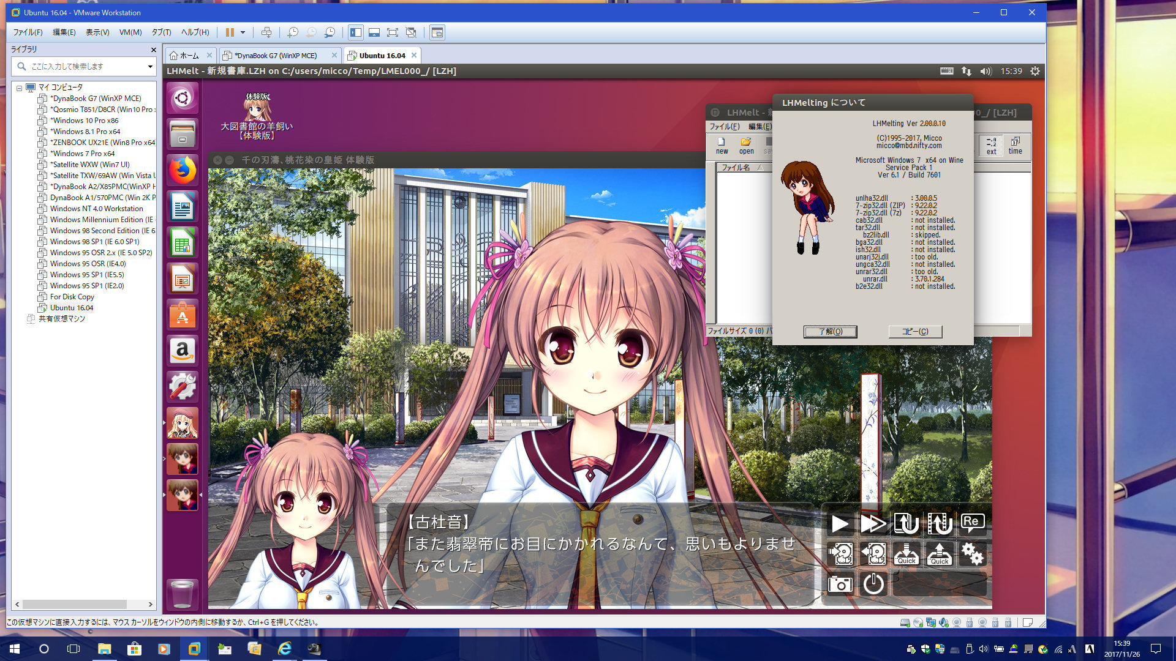Click the library horizontal scrollbar right arrow
The height and width of the screenshot is (661, 1176).
click(x=150, y=604)
